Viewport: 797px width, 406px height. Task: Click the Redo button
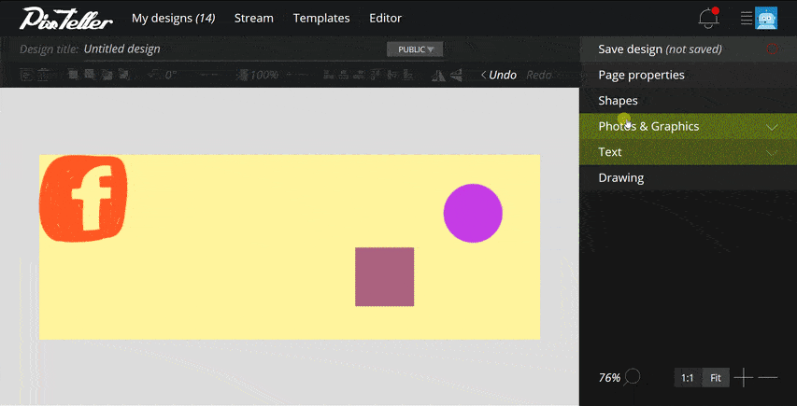(x=539, y=75)
